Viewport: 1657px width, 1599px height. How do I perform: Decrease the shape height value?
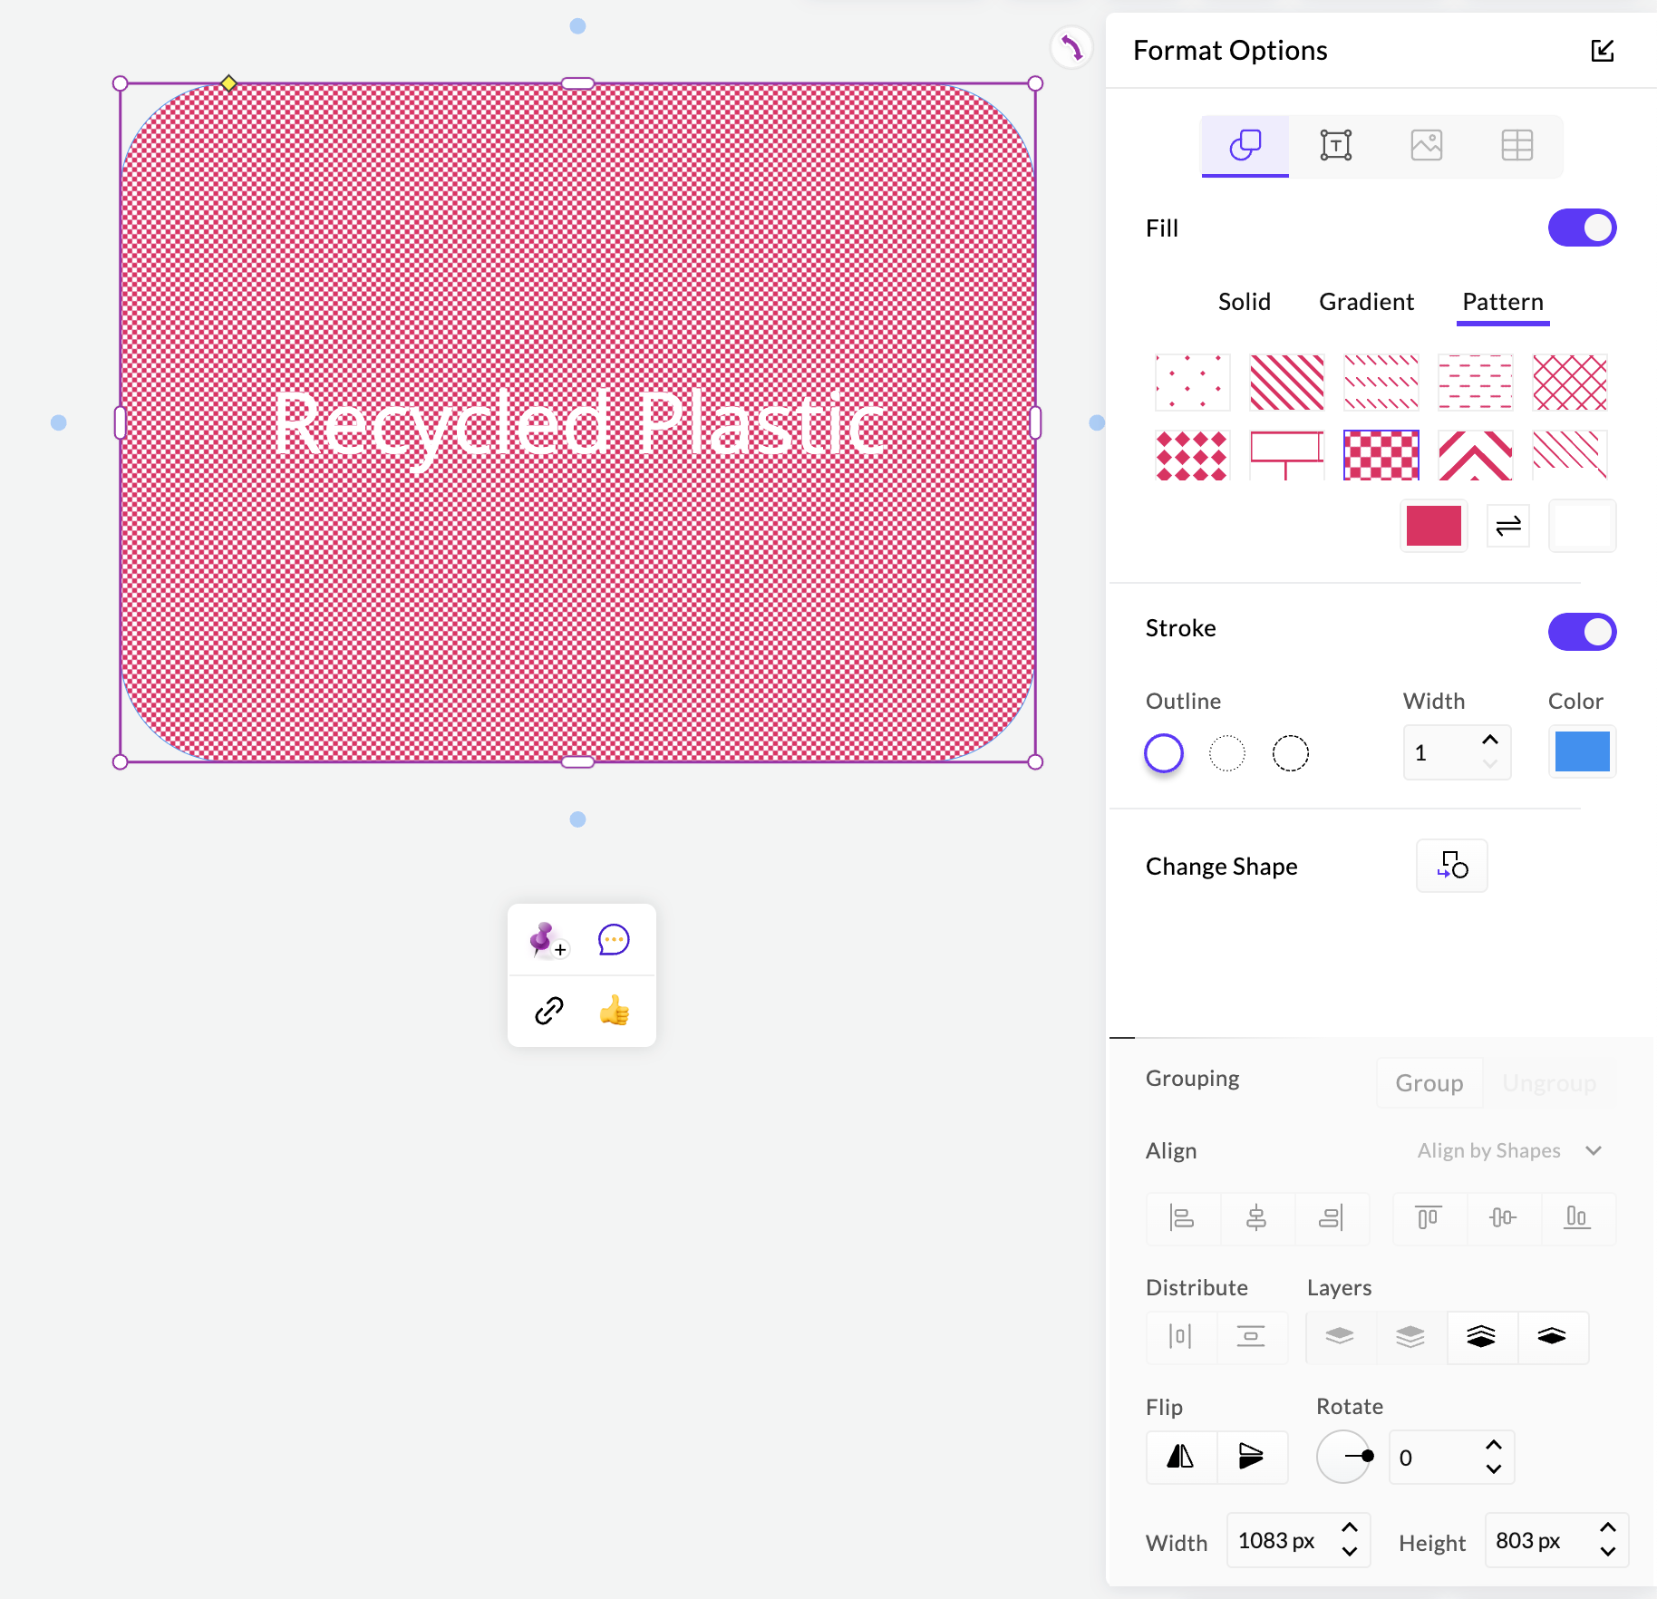(1608, 1552)
